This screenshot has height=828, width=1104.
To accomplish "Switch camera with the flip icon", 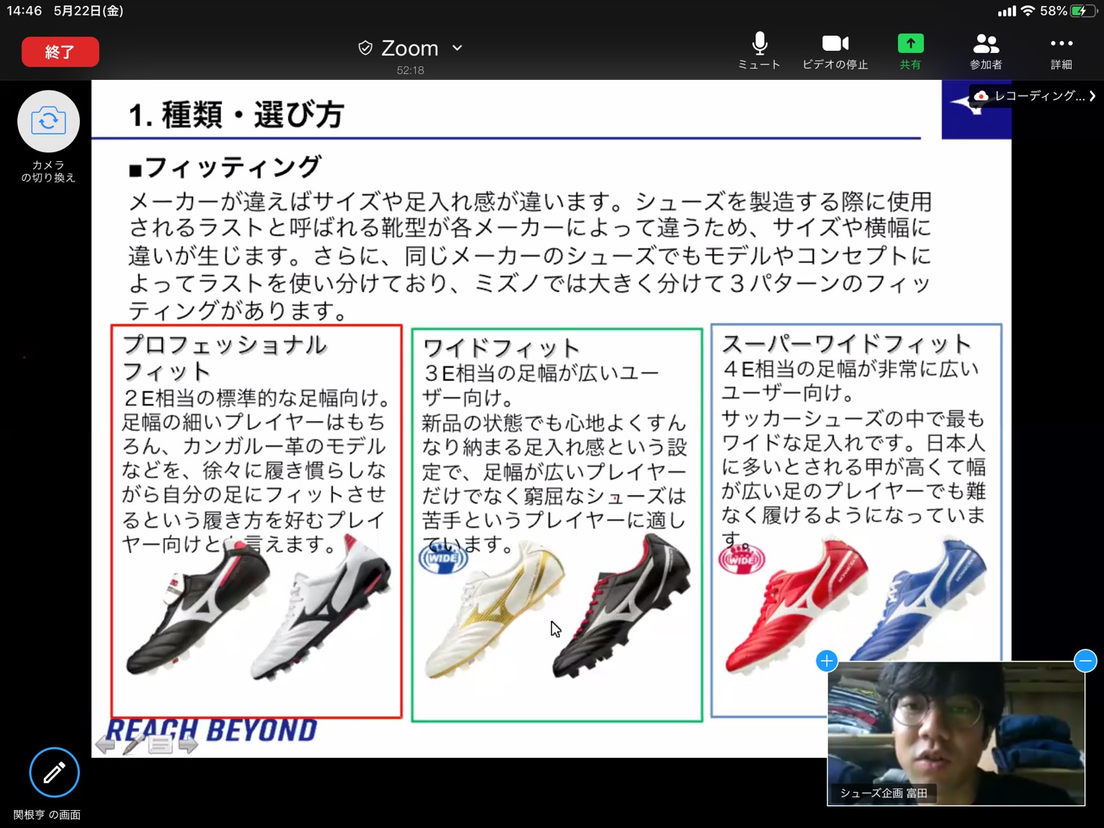I will coord(49,122).
